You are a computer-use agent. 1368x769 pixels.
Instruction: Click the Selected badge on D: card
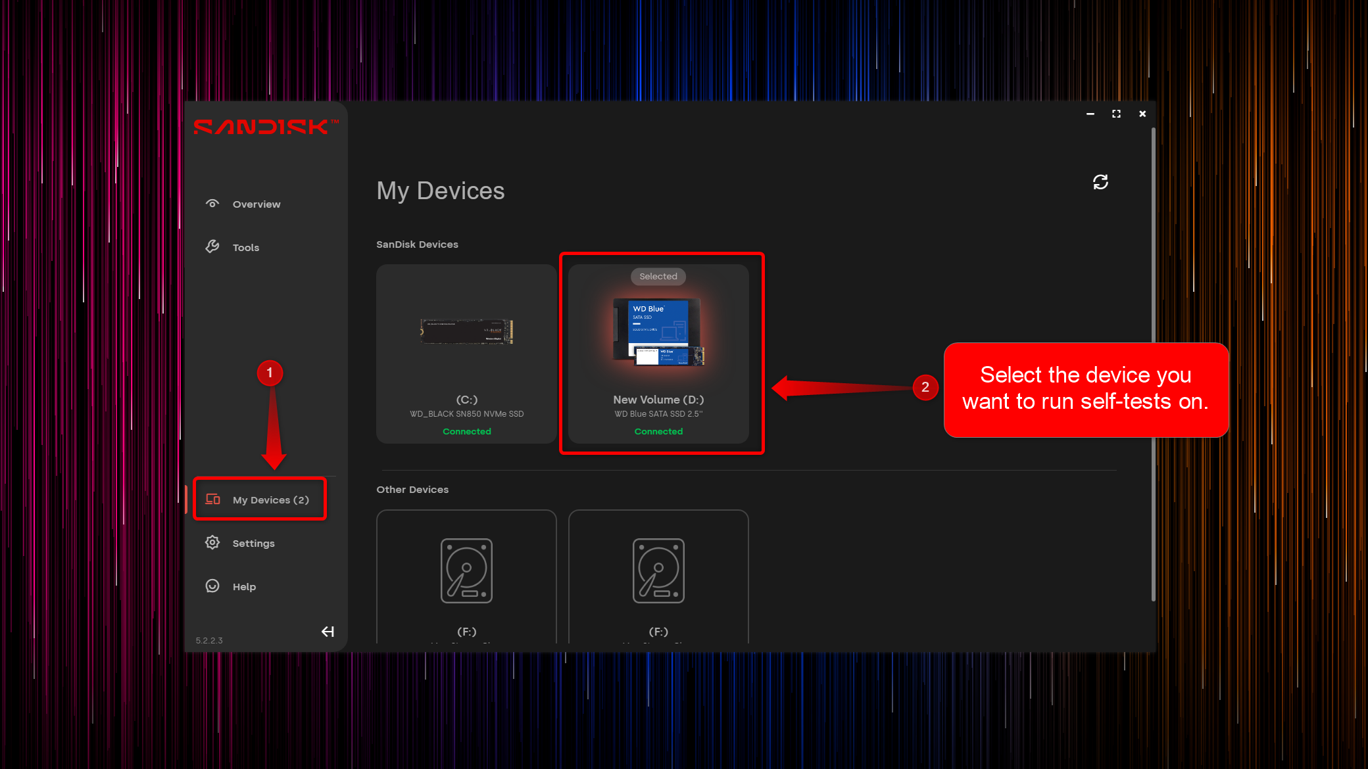(658, 277)
